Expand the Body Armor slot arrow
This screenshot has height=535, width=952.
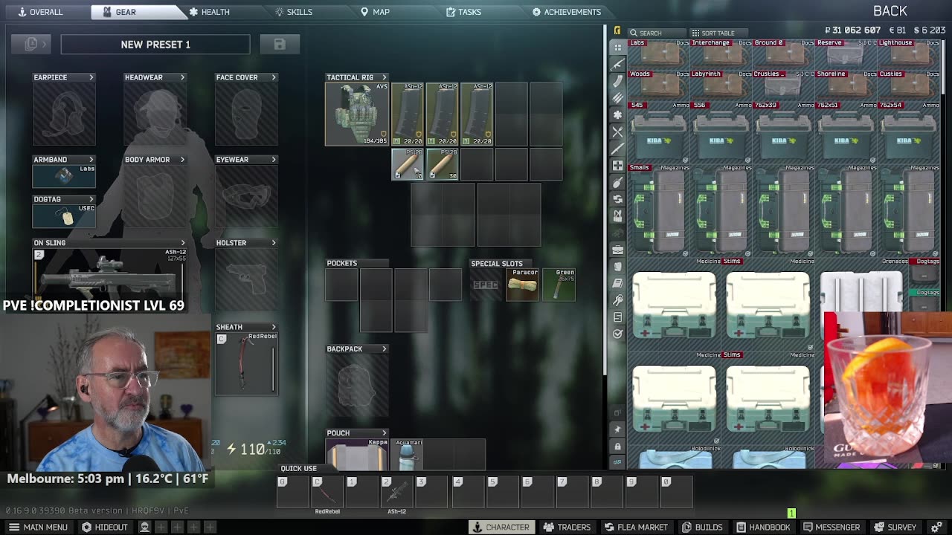coord(183,160)
